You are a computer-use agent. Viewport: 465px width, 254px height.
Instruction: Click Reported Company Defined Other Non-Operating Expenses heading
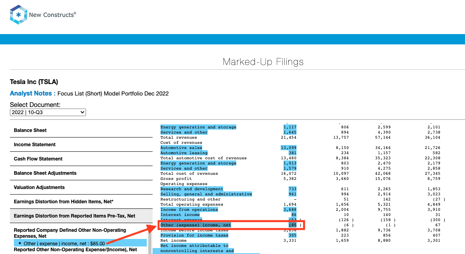pyautogui.click(x=70, y=233)
